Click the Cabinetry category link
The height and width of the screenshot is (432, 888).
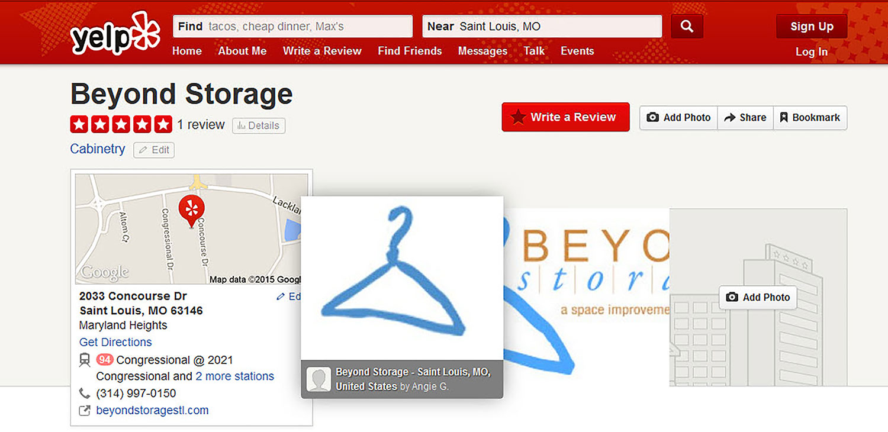[x=98, y=149]
